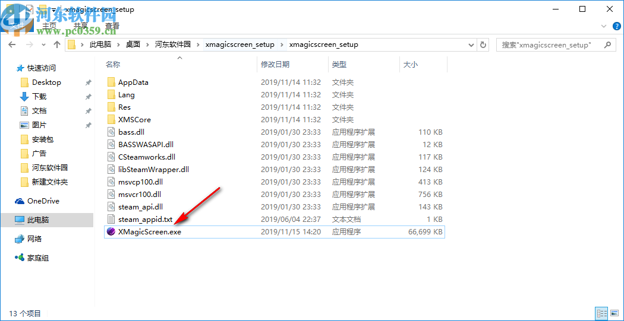Expand chevron after 桌面 breadcrumb

click(147, 45)
